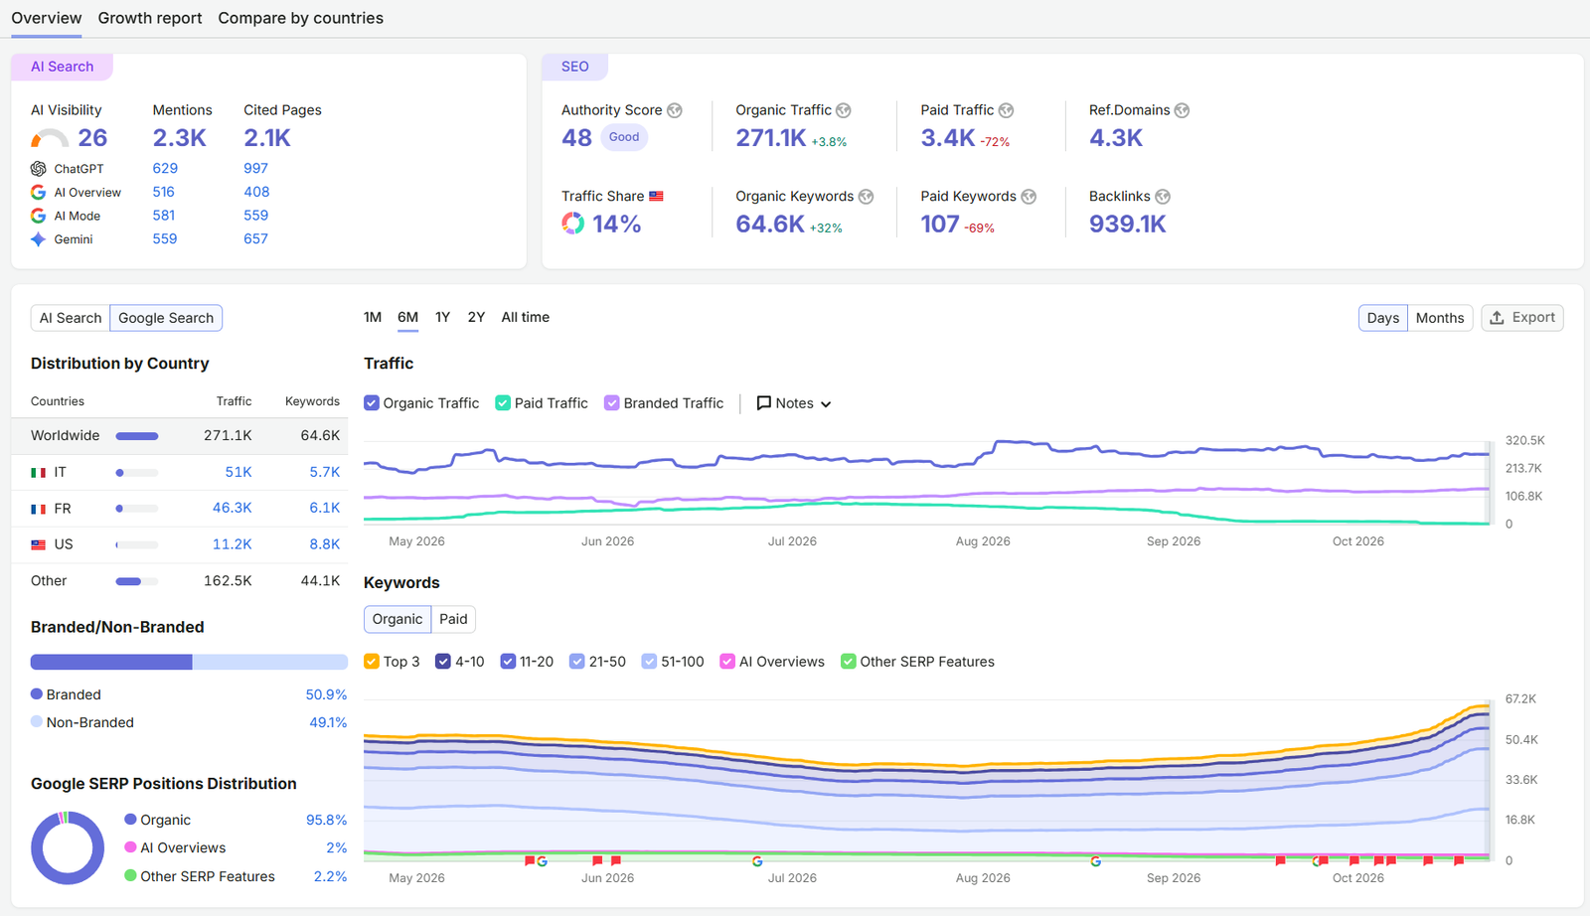Click the info icon beside Organic Traffic
The height and width of the screenshot is (916, 1590).
coord(844,110)
